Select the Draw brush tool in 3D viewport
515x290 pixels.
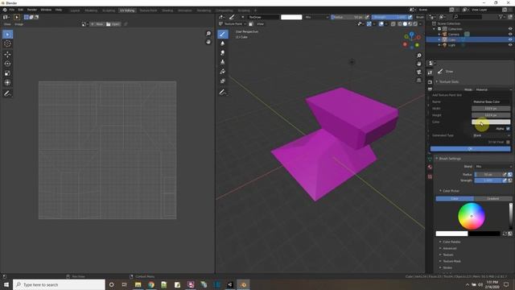click(x=223, y=34)
